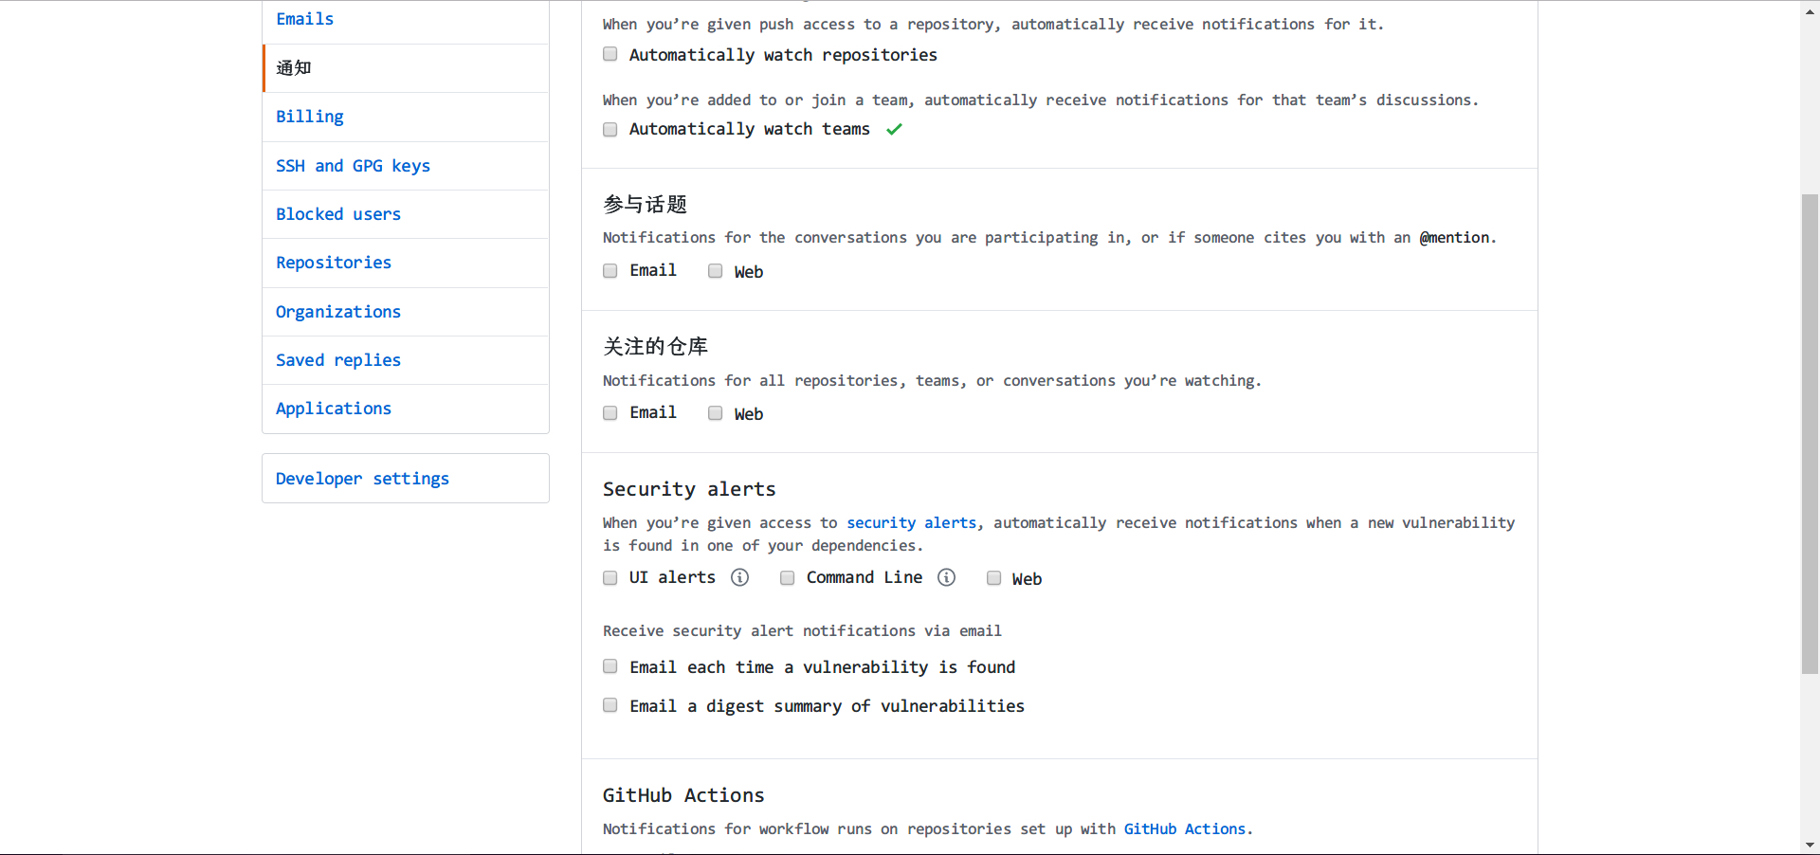Image resolution: width=1820 pixels, height=855 pixels.
Task: Open Saved replies settings
Action: pyautogui.click(x=338, y=360)
